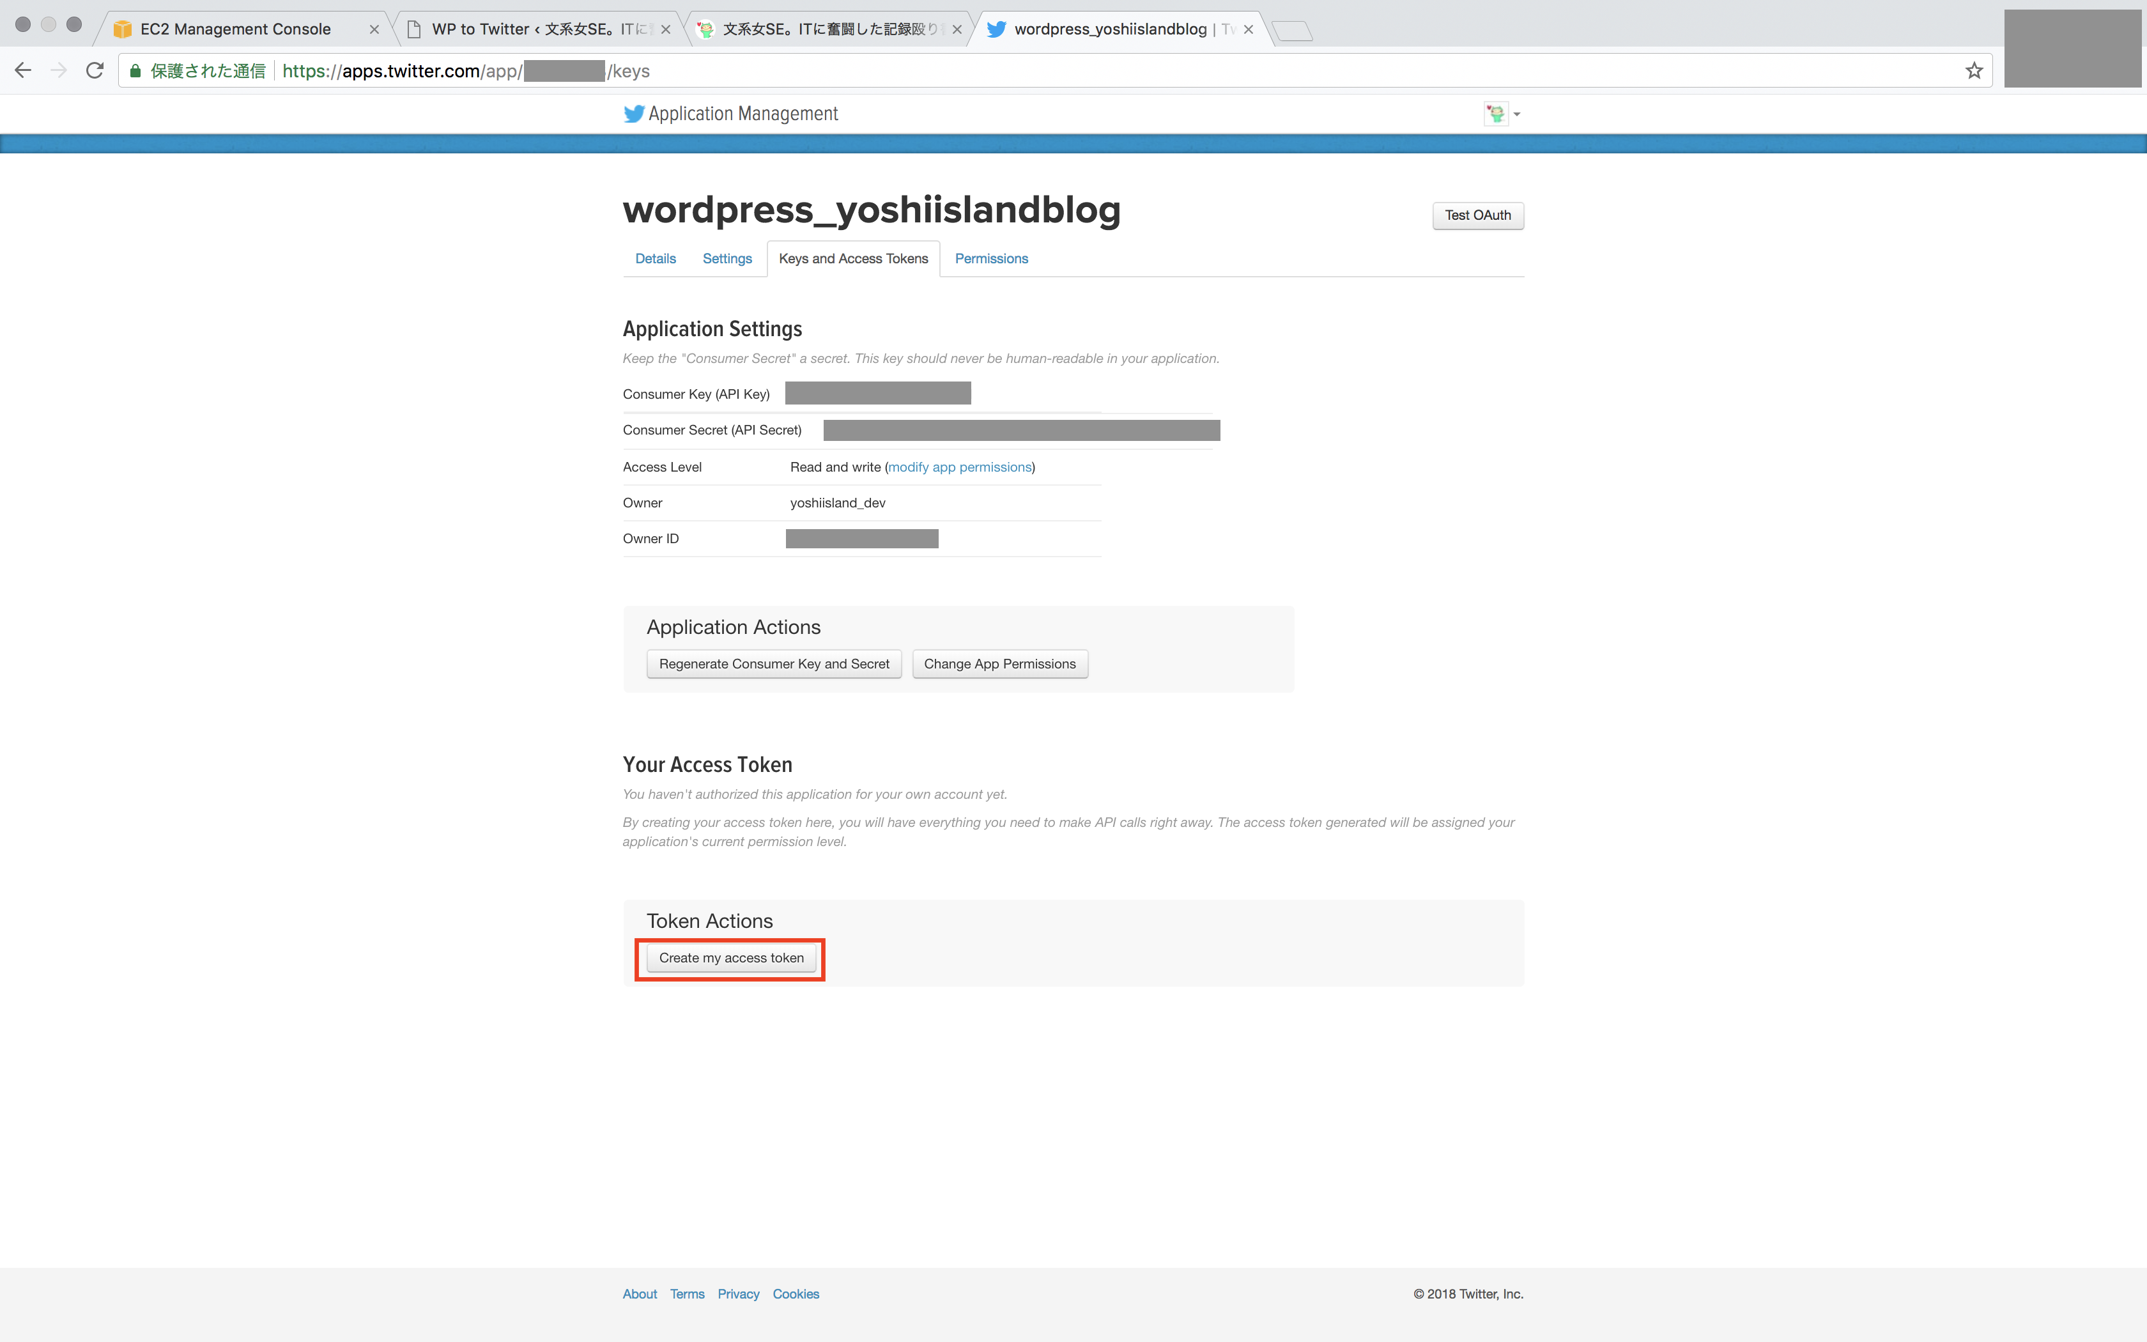Click the © 2018 Twitter, Inc. text
The image size is (2147, 1342).
point(1468,1294)
